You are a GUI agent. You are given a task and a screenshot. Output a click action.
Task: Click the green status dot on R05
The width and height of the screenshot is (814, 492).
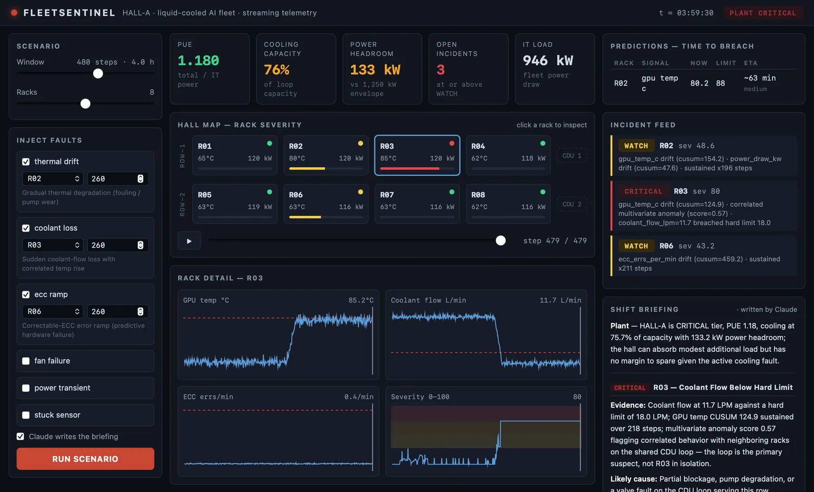coord(270,192)
